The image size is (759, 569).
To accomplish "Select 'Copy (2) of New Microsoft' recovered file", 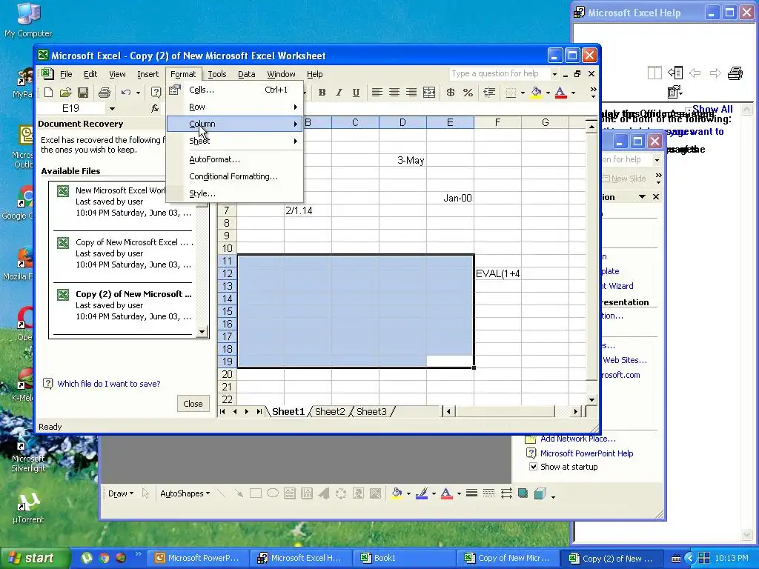I will coord(124,305).
